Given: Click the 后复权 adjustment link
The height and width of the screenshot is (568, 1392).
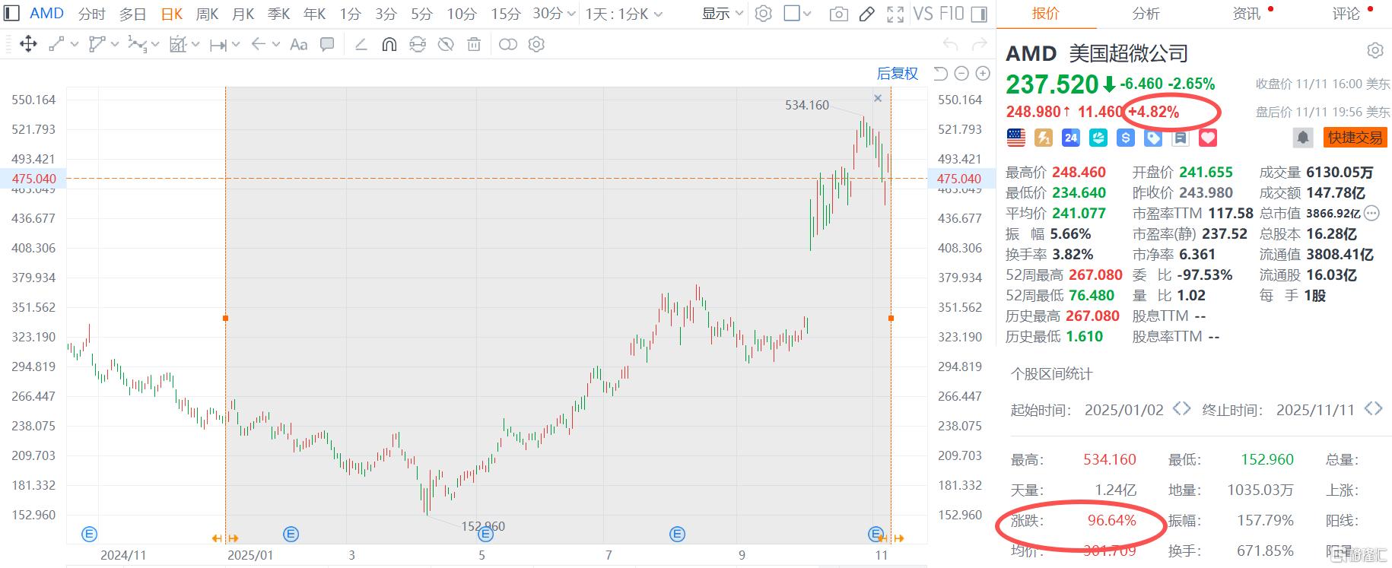Looking at the screenshot, I should (898, 74).
